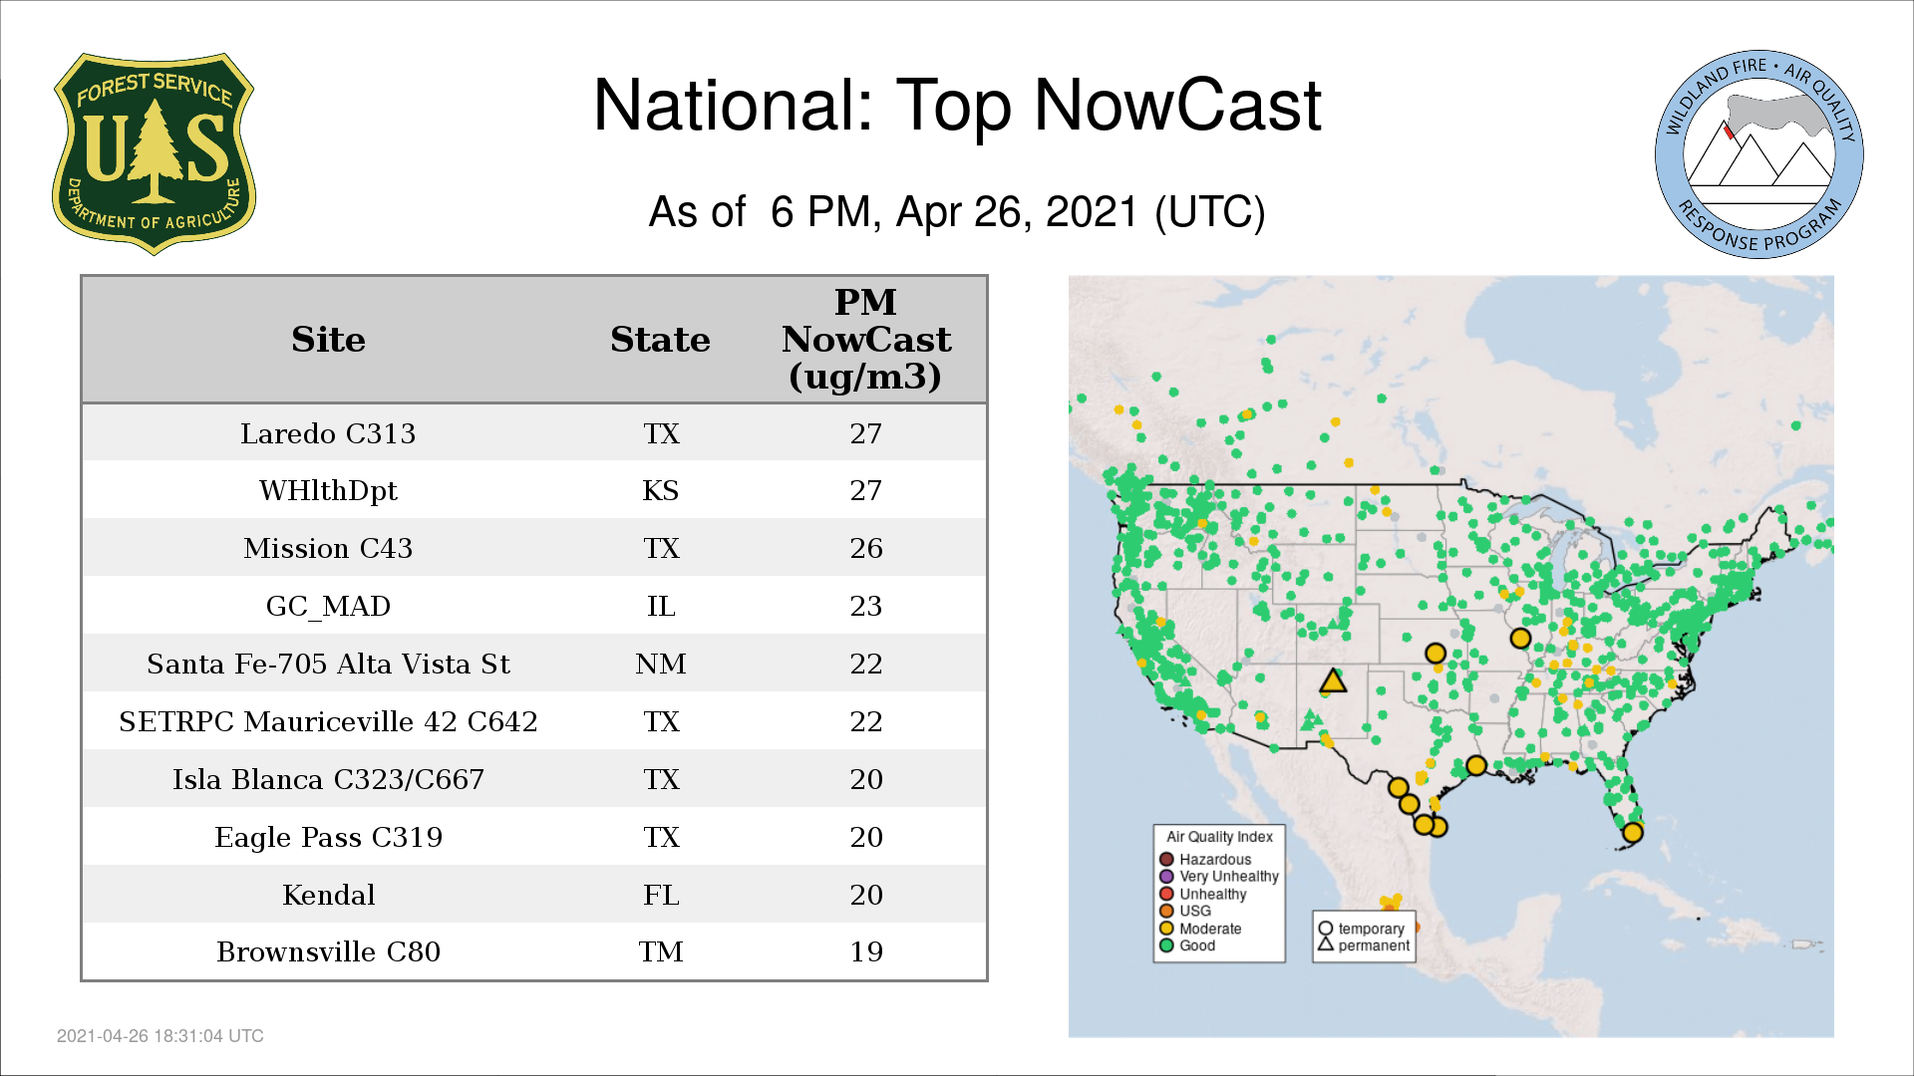Click the PM NowCast column header

865,340
